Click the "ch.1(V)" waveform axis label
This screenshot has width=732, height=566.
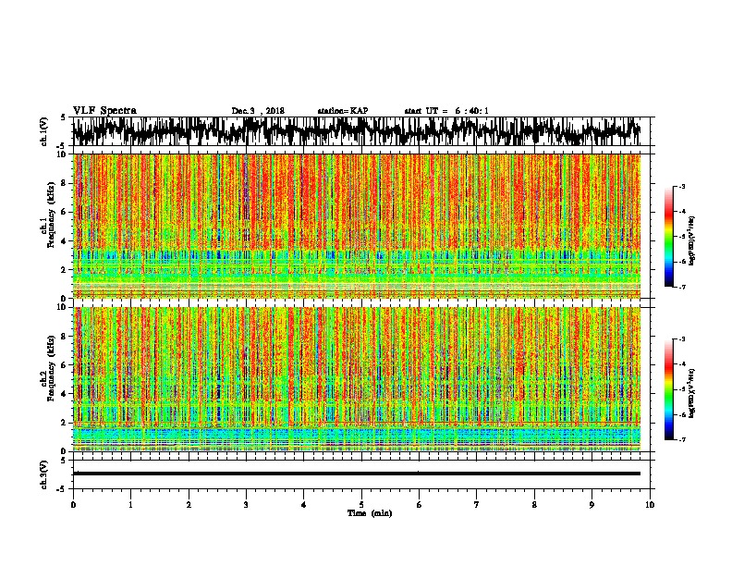click(x=44, y=131)
